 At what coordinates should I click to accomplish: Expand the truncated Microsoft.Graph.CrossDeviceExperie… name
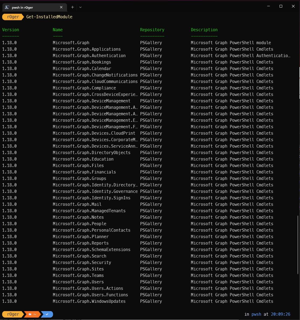(95, 94)
